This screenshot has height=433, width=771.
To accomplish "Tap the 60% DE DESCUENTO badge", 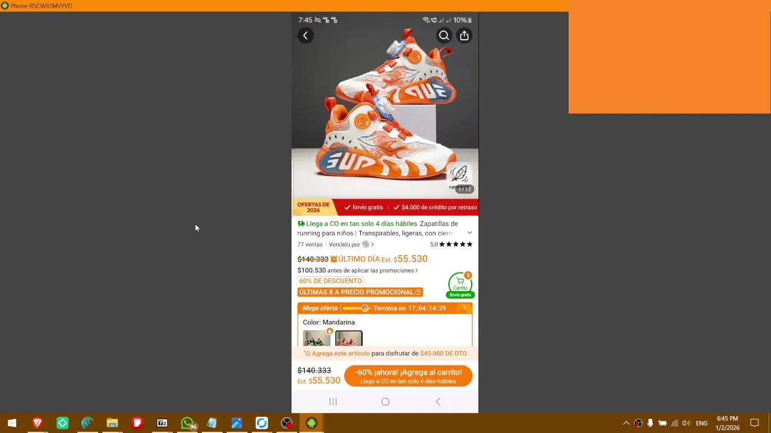I will pyautogui.click(x=331, y=281).
